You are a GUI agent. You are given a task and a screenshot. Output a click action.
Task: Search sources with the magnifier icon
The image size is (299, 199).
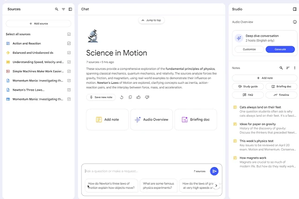tap(56, 9)
